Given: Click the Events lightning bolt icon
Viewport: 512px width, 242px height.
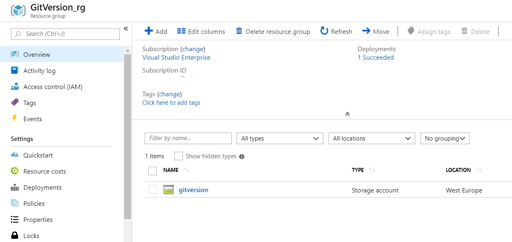Looking at the screenshot, I should [x=15, y=118].
